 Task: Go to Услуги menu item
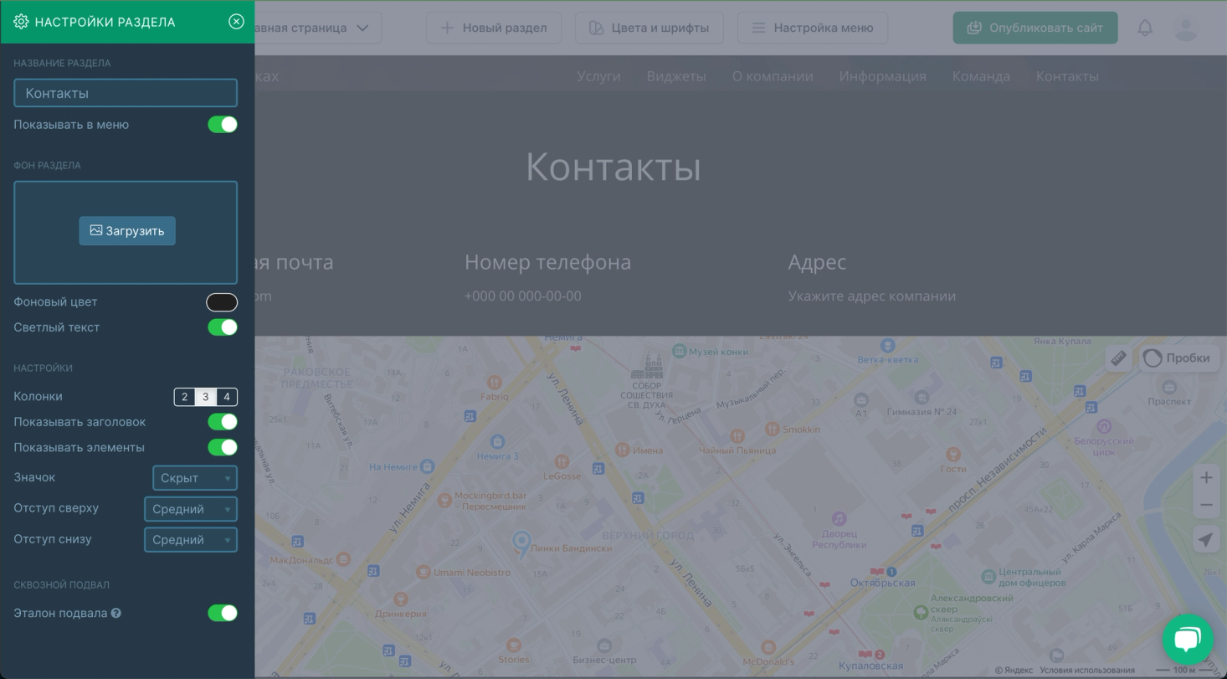tap(598, 76)
